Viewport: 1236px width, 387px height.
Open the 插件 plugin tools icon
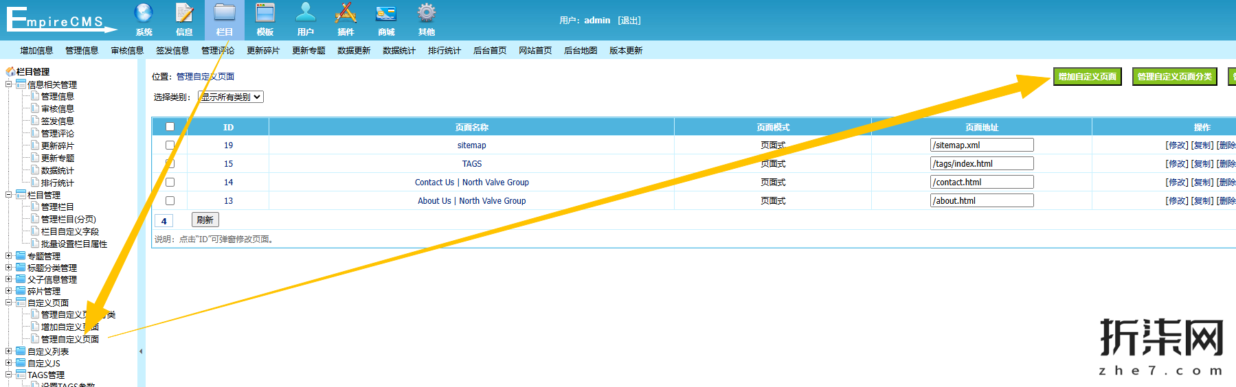click(346, 13)
